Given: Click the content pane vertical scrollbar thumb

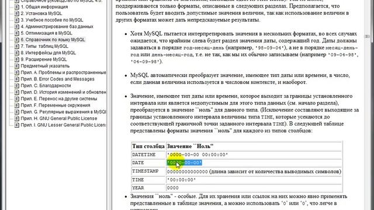Looking at the screenshot, I should (367, 36).
